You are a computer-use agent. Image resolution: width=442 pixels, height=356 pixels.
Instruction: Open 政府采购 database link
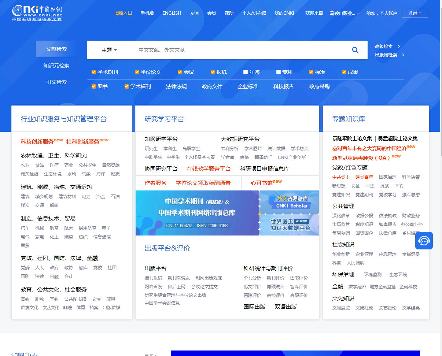[x=319, y=86]
